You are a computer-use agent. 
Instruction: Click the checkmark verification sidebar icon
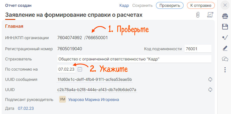(225, 37)
